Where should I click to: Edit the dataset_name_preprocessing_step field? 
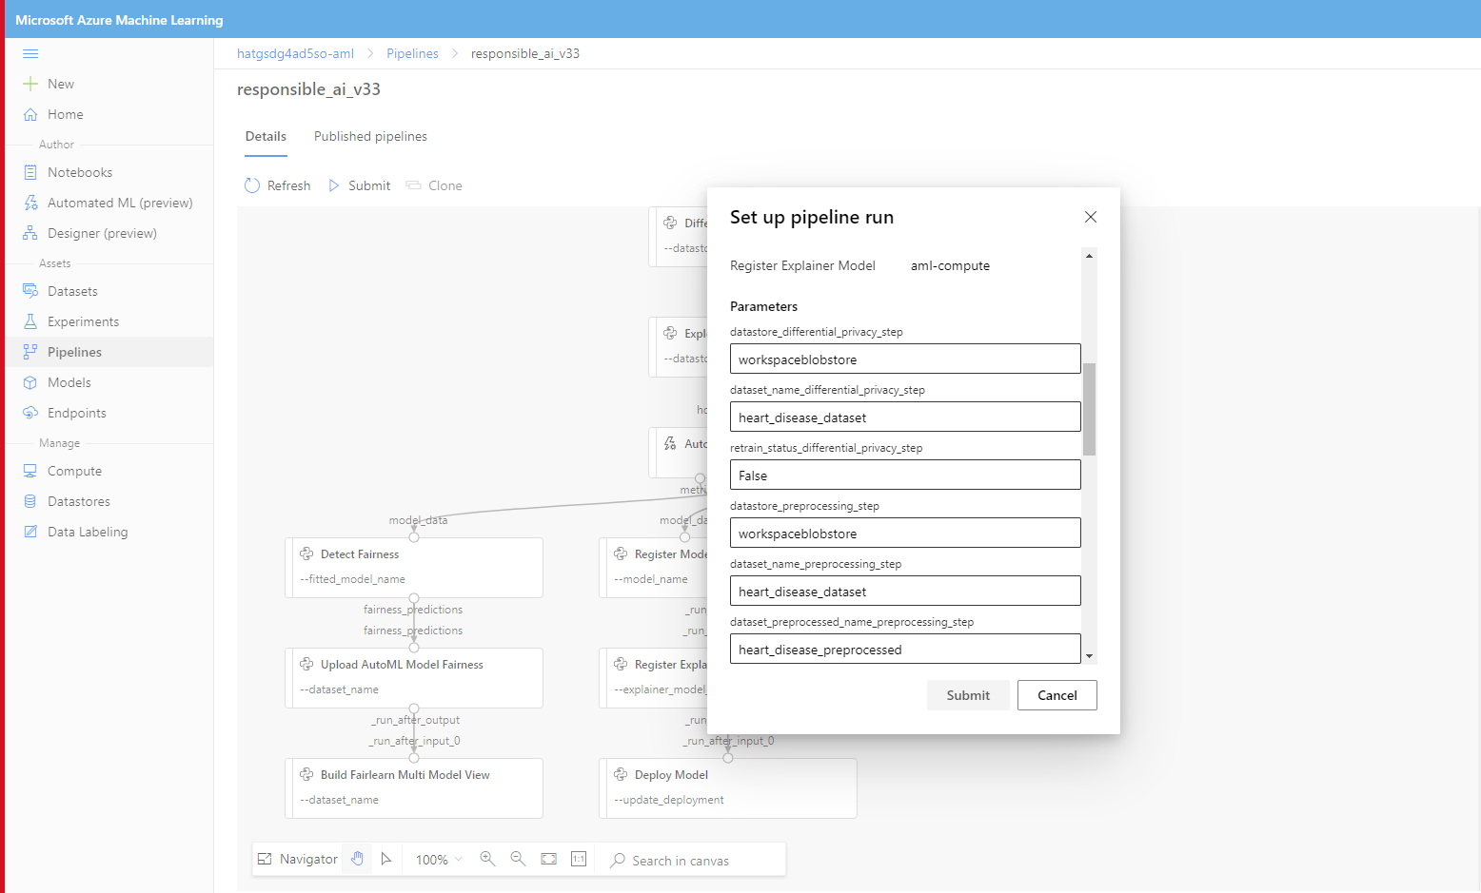click(905, 591)
